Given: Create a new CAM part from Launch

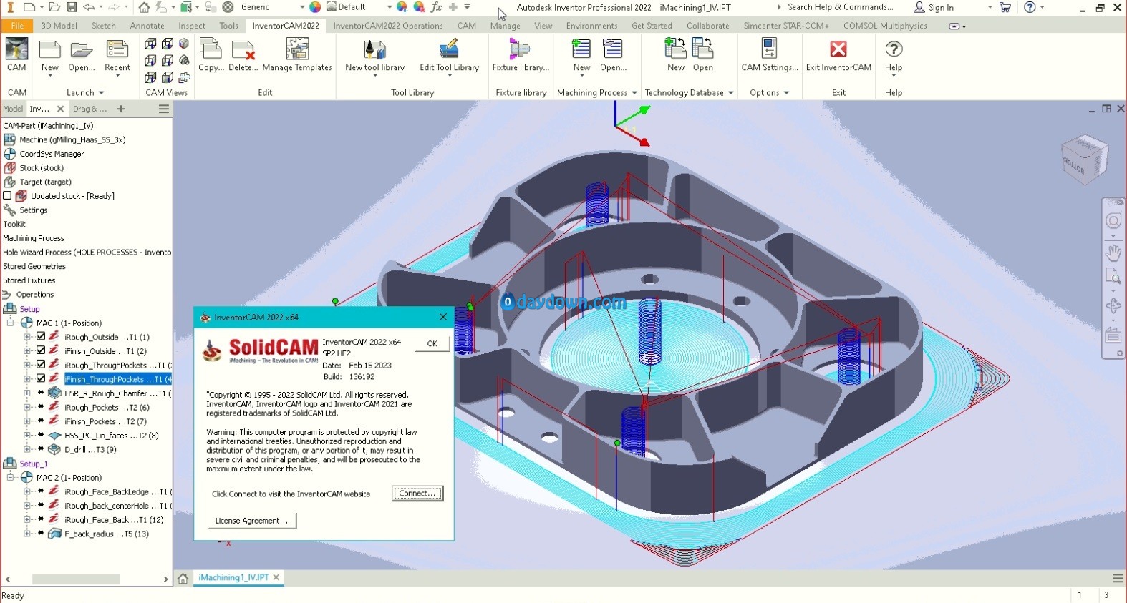Looking at the screenshot, I should click(x=50, y=56).
